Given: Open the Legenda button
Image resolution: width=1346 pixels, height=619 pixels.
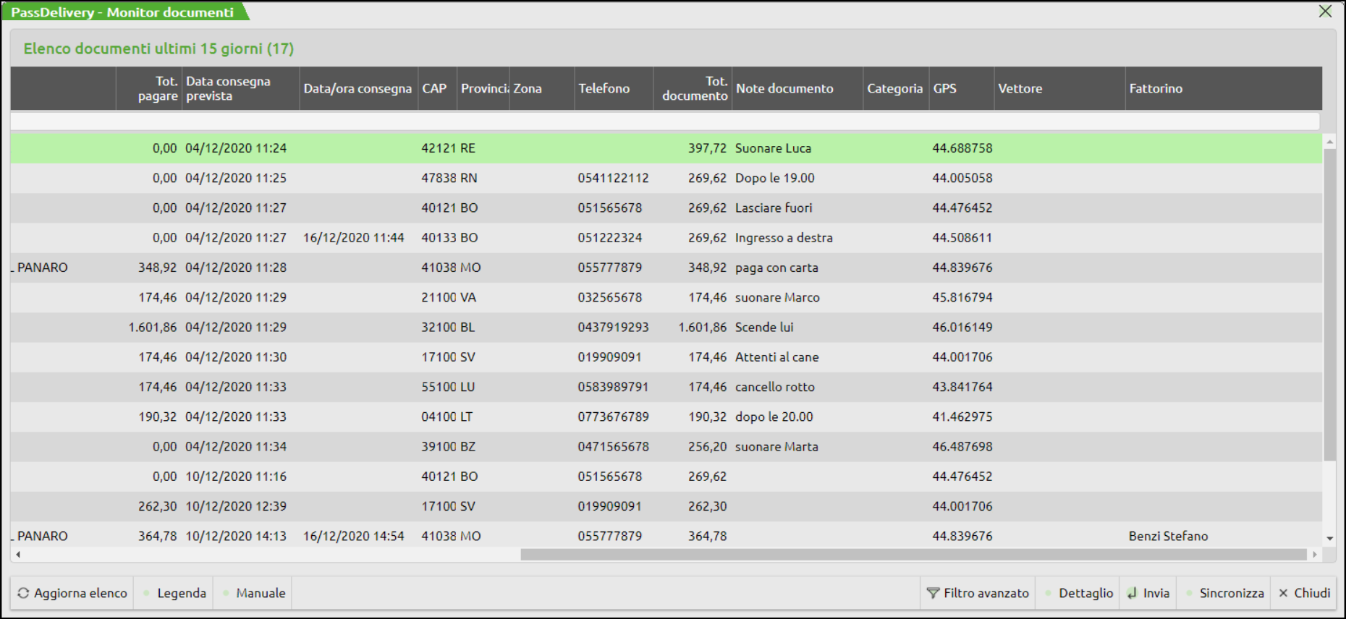Looking at the screenshot, I should click(181, 593).
